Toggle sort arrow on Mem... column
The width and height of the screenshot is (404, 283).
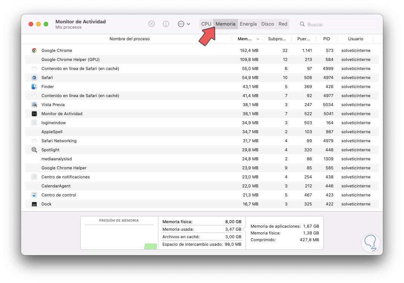coord(258,39)
